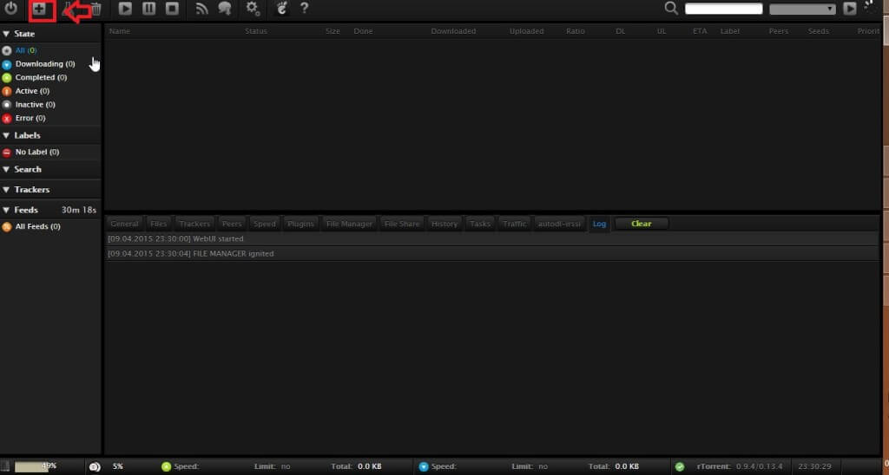The image size is (889, 475).
Task: Filter by Downloading torrents
Action: coord(44,64)
